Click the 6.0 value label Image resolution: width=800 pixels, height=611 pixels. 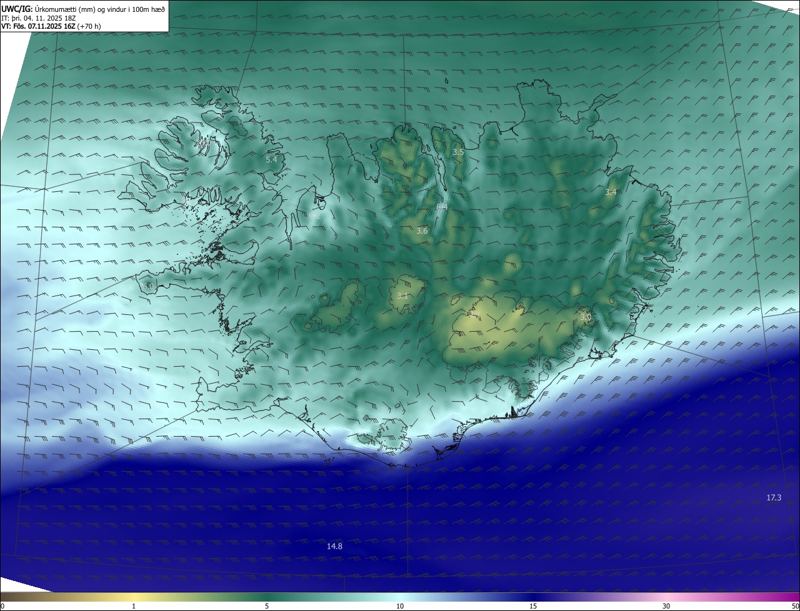coord(148,286)
